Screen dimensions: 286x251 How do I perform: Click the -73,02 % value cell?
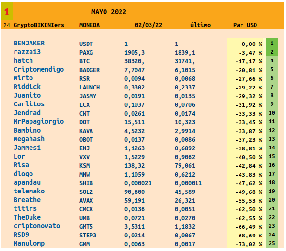pyautogui.click(x=249, y=244)
